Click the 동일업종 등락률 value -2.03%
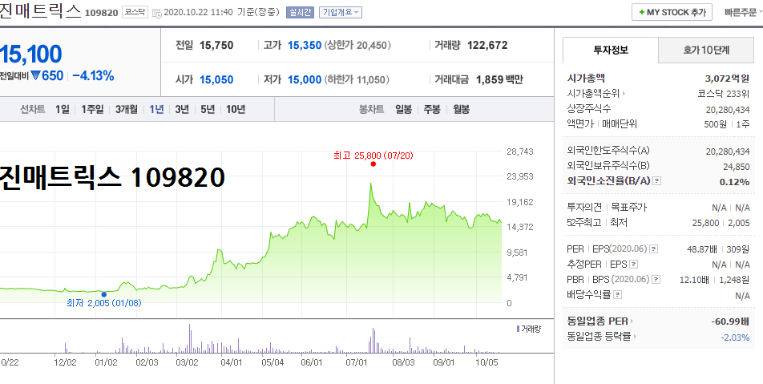763x384 pixels. pos(735,337)
